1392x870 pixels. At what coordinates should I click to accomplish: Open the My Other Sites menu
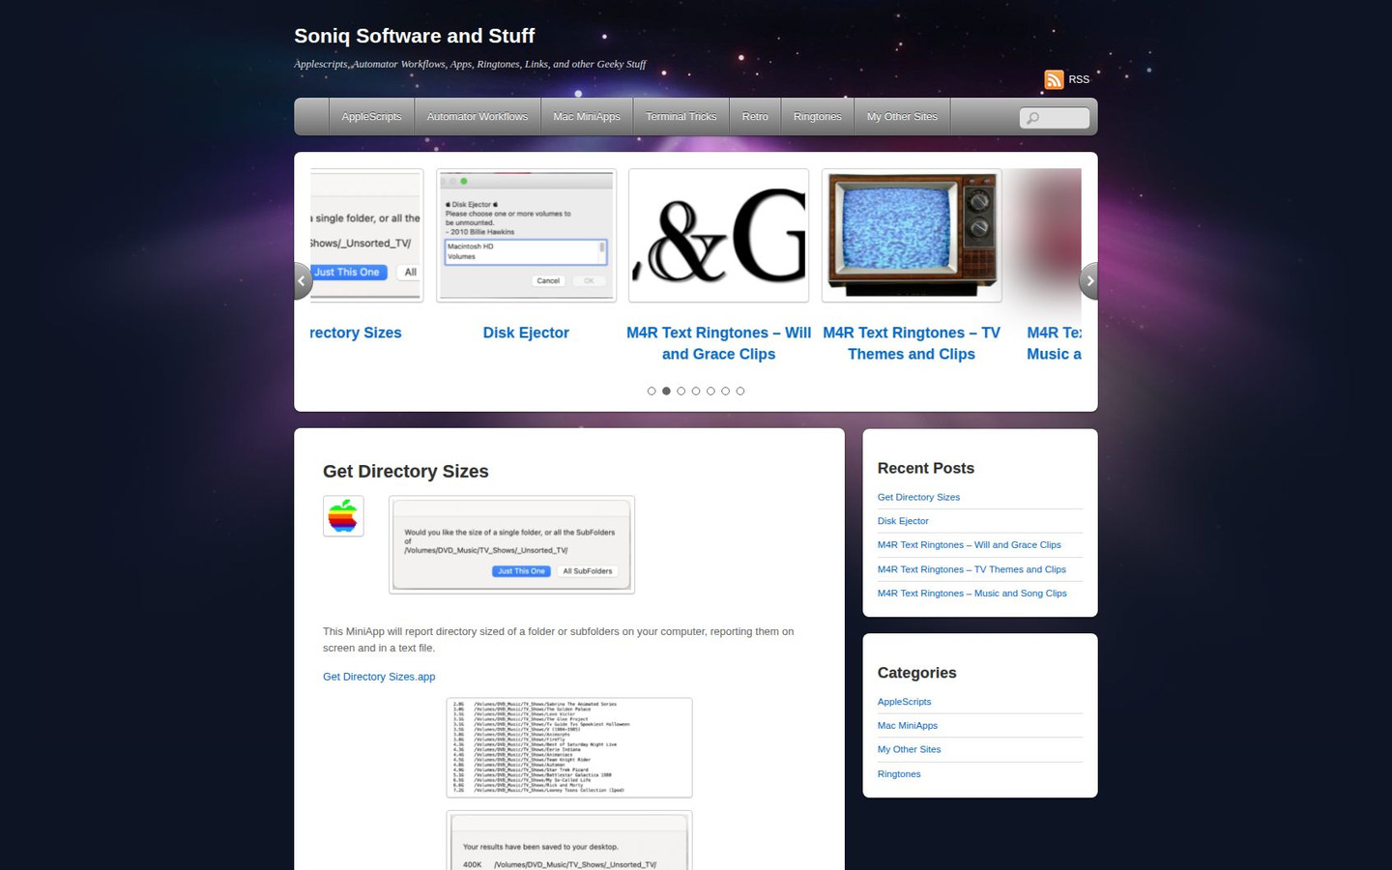pos(902,117)
